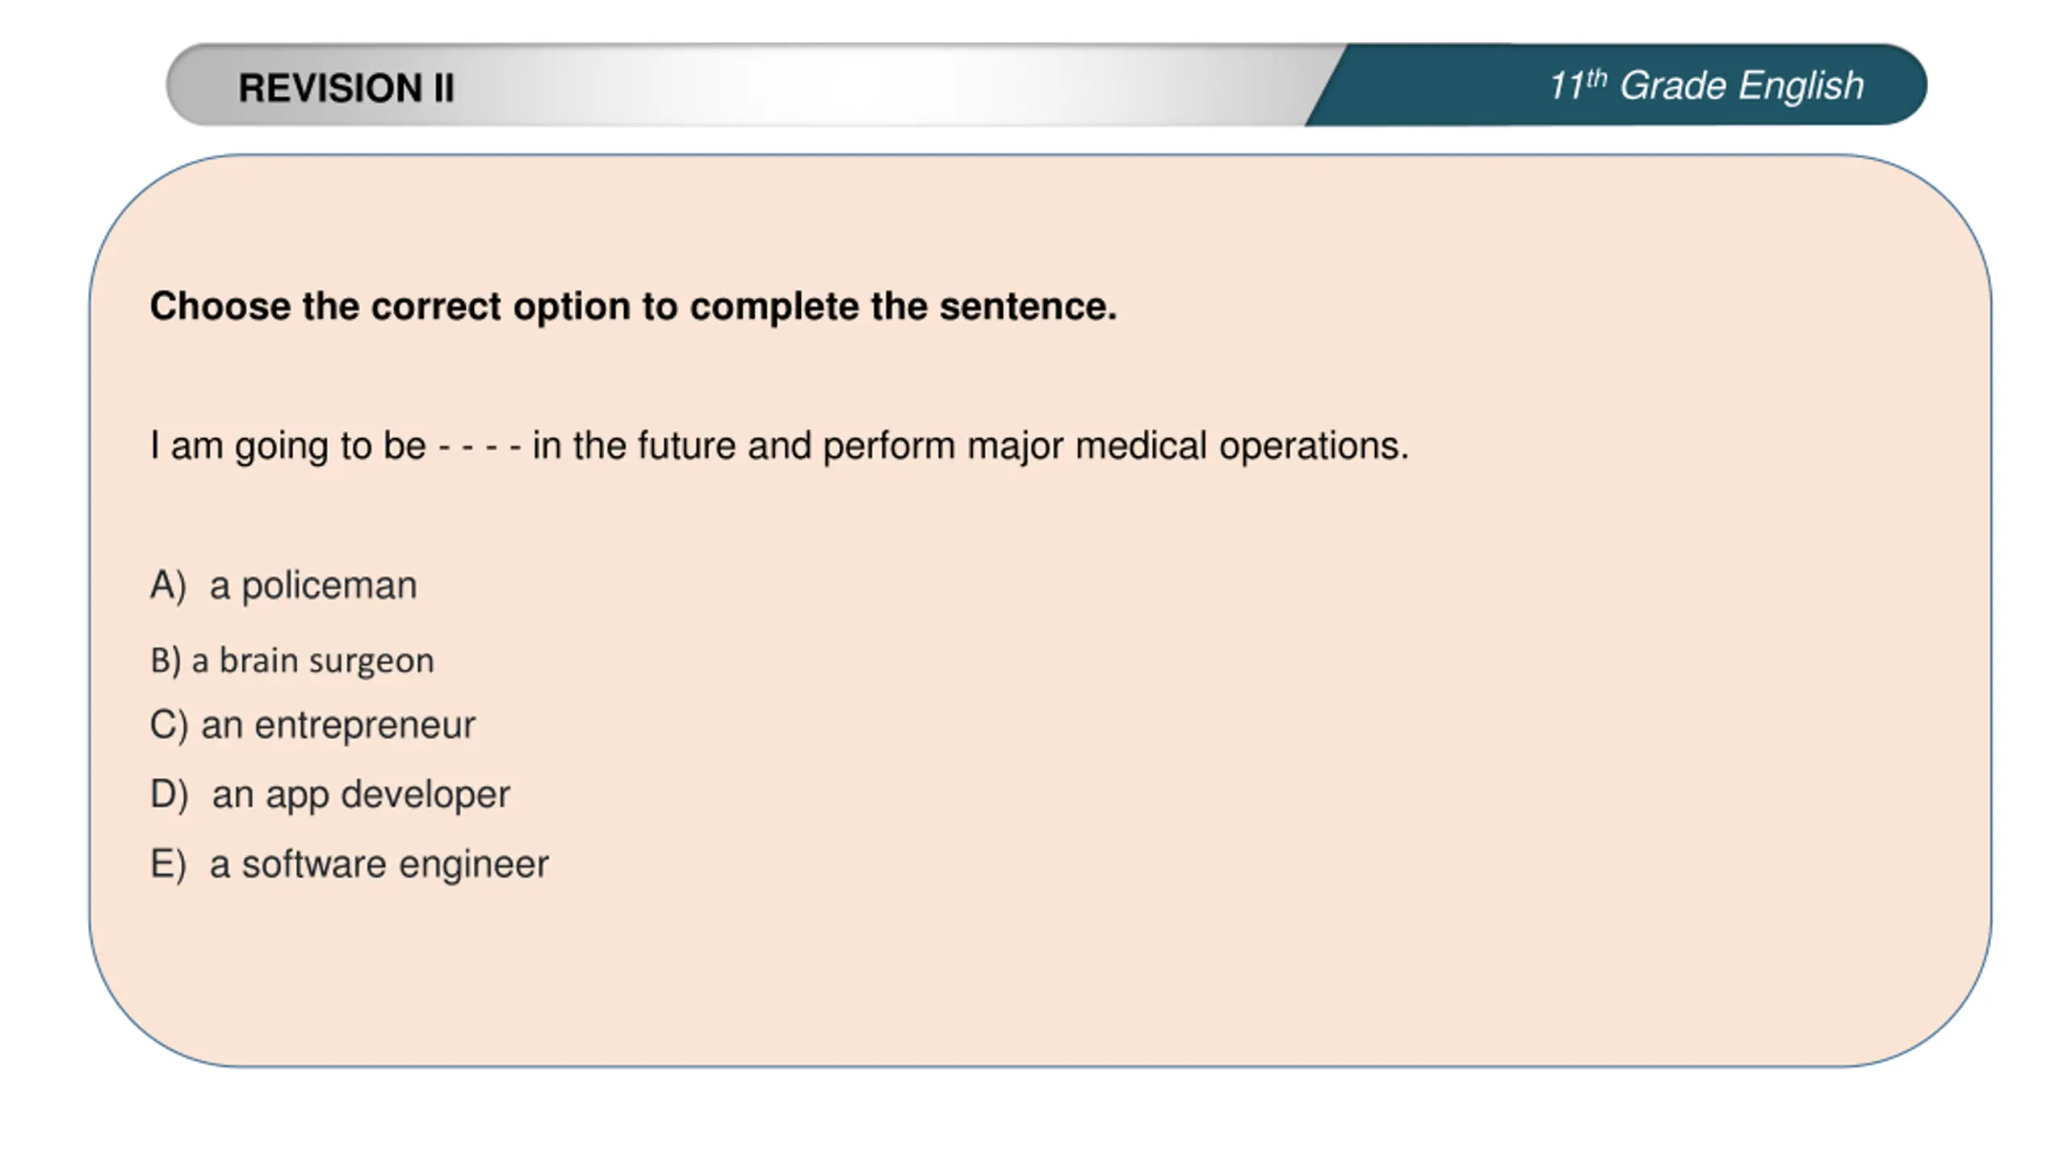This screenshot has width=2067, height=1162.
Task: Click the "Choose the correct option" instruction
Action: (633, 307)
